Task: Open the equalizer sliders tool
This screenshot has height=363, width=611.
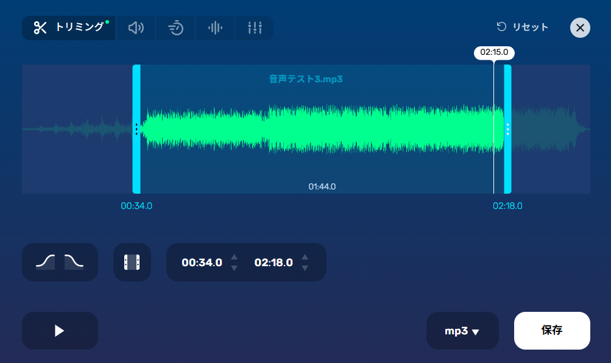Action: click(254, 27)
